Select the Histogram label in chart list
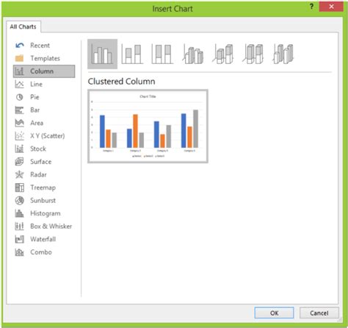The height and width of the screenshot is (328, 348). coord(46,213)
